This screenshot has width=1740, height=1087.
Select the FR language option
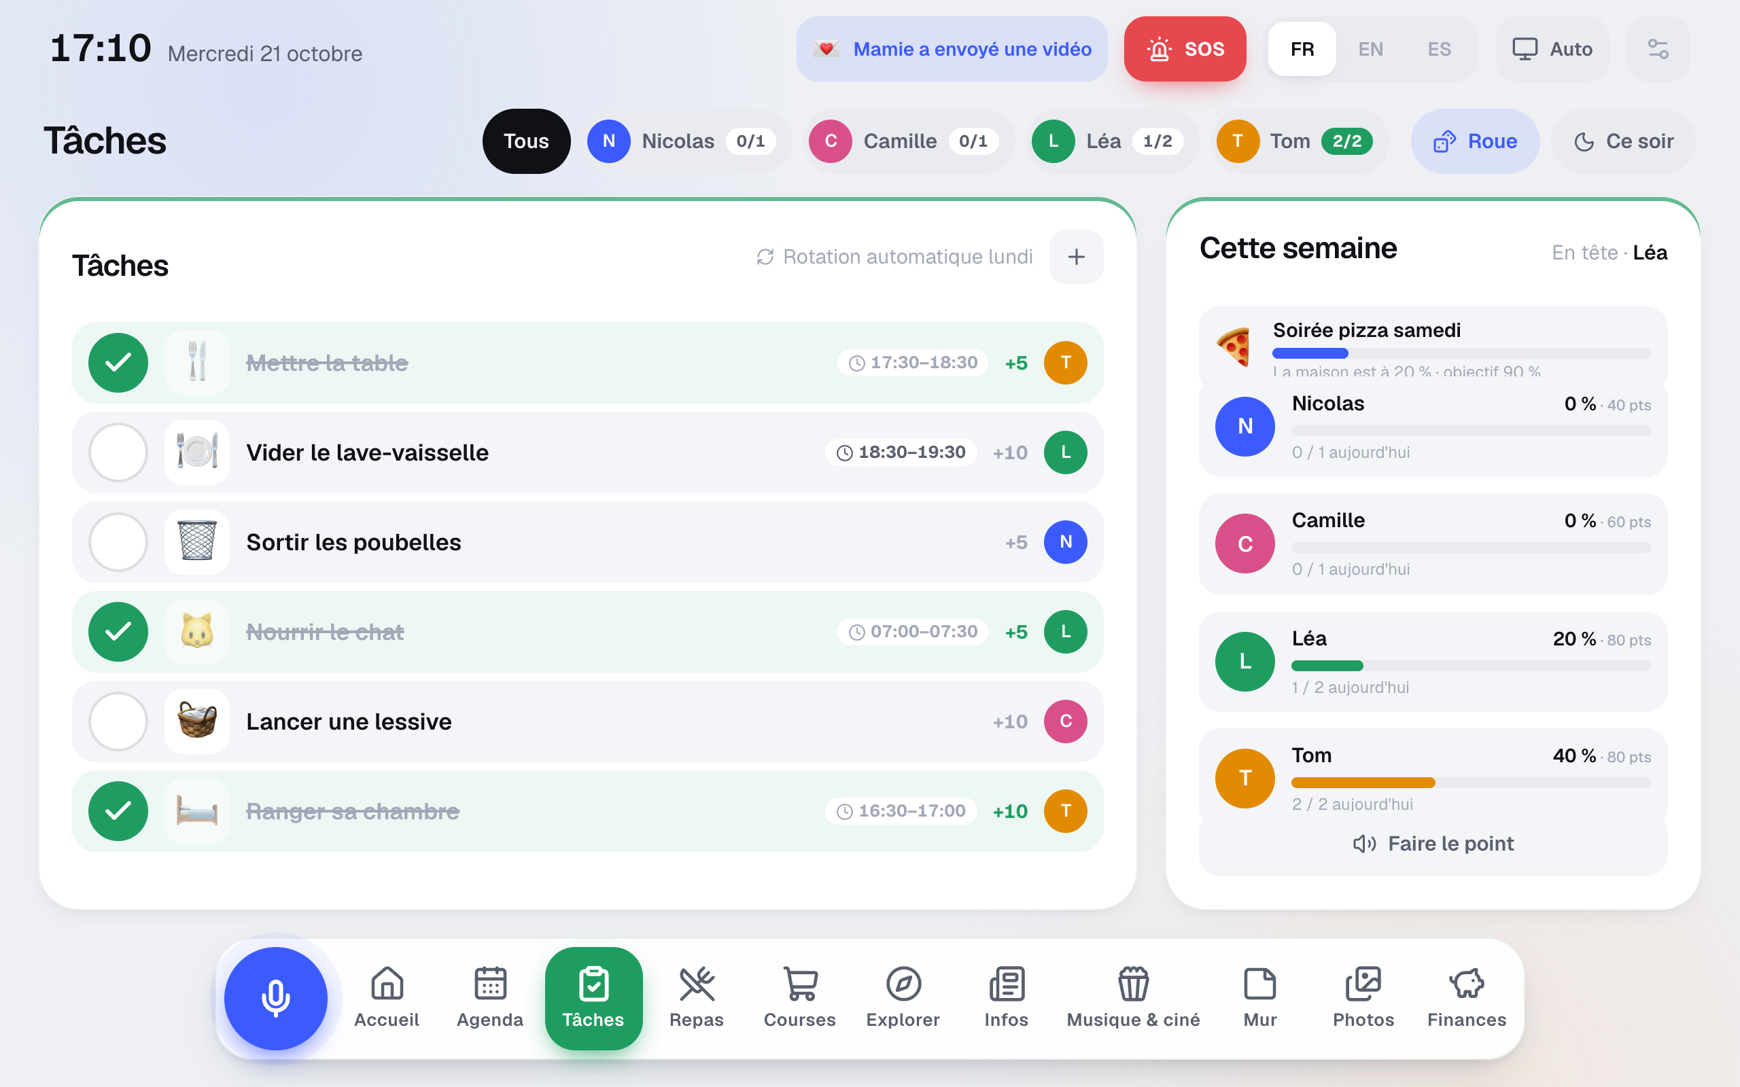pyautogui.click(x=1302, y=49)
